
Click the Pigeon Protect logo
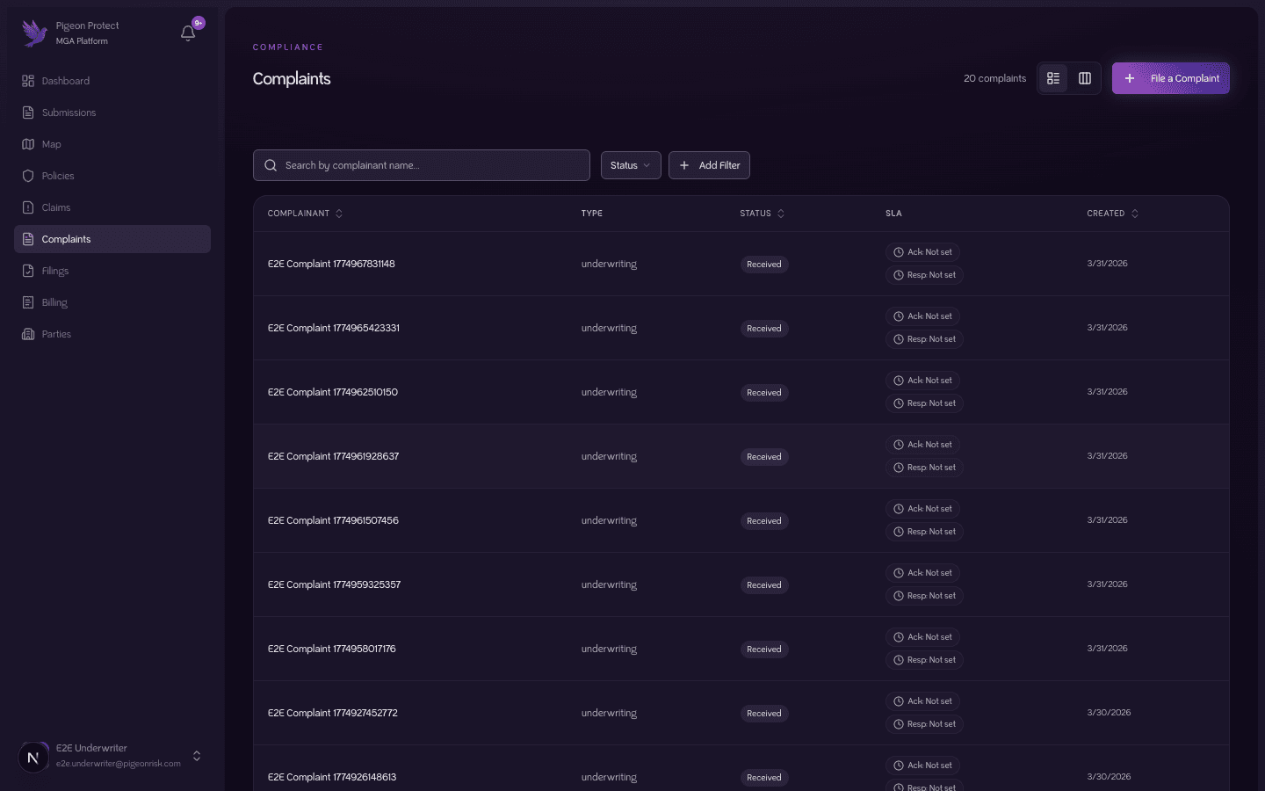33,33
